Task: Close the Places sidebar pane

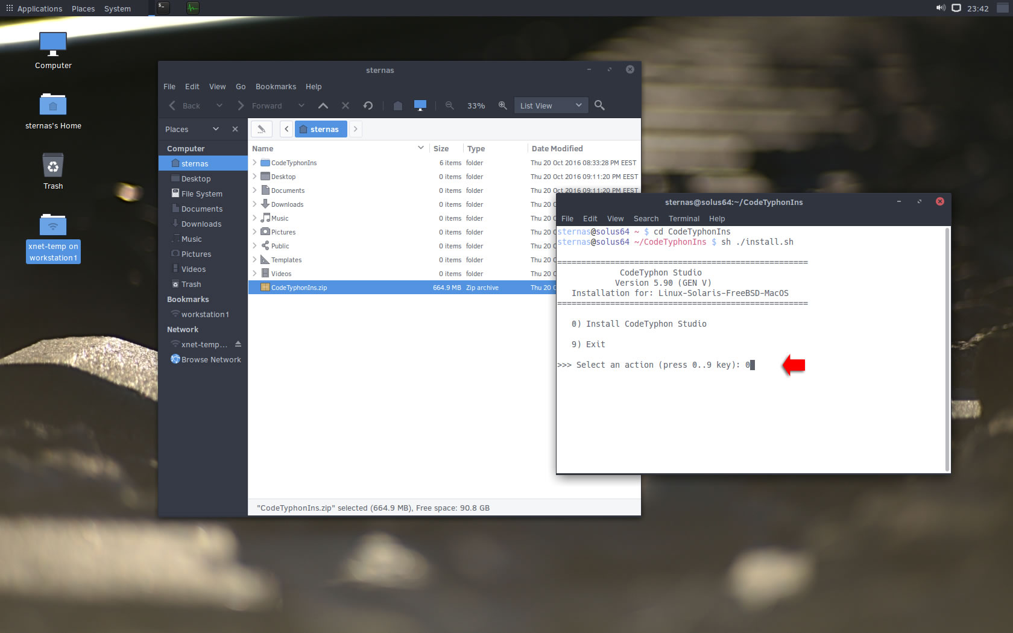Action: point(235,129)
